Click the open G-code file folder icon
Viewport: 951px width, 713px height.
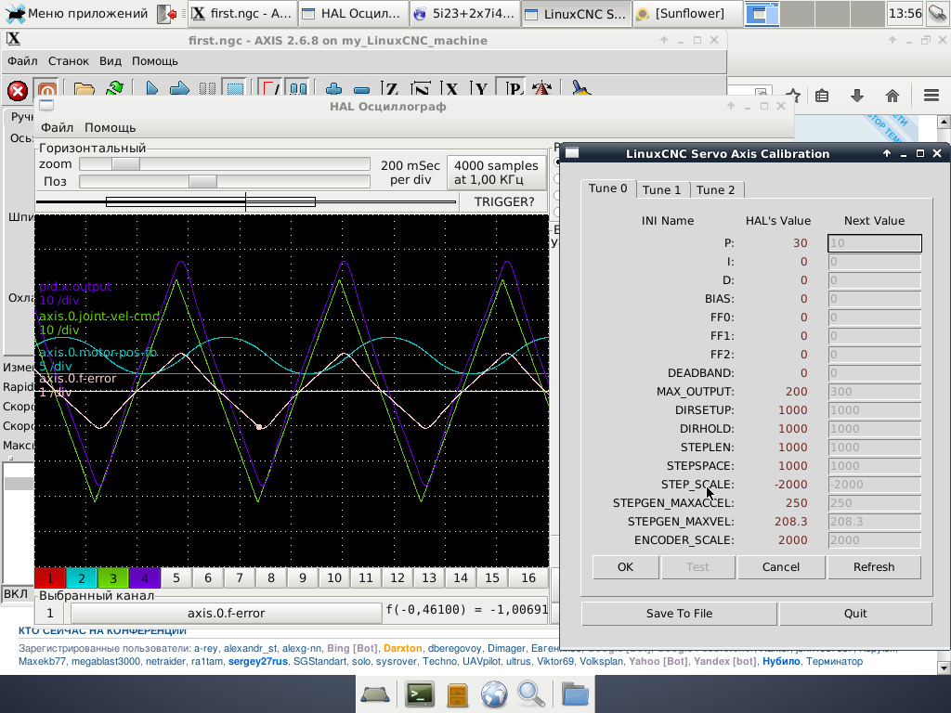(85, 90)
